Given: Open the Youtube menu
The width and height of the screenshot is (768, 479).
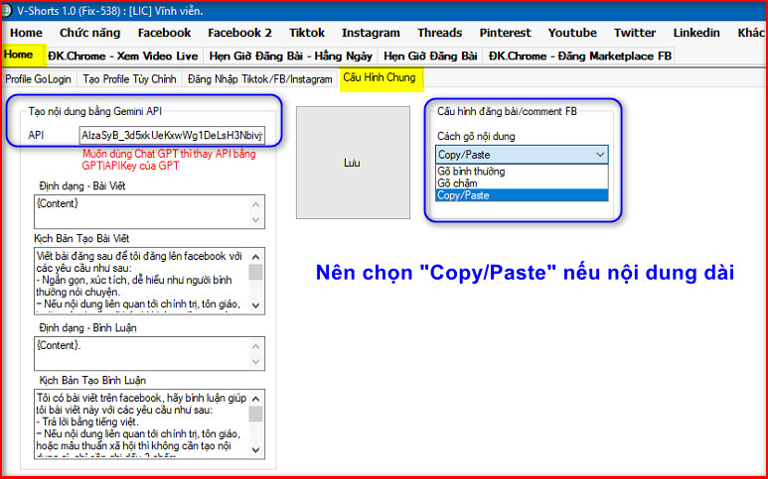Looking at the screenshot, I should [x=572, y=33].
